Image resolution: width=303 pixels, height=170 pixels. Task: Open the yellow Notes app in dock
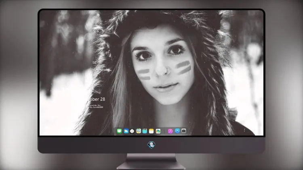(151, 131)
